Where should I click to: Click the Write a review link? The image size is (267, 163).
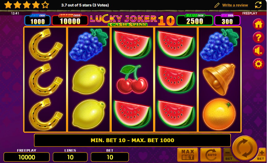(235, 5)
